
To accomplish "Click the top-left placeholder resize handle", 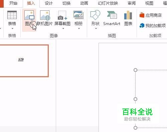I will point(135,70).
